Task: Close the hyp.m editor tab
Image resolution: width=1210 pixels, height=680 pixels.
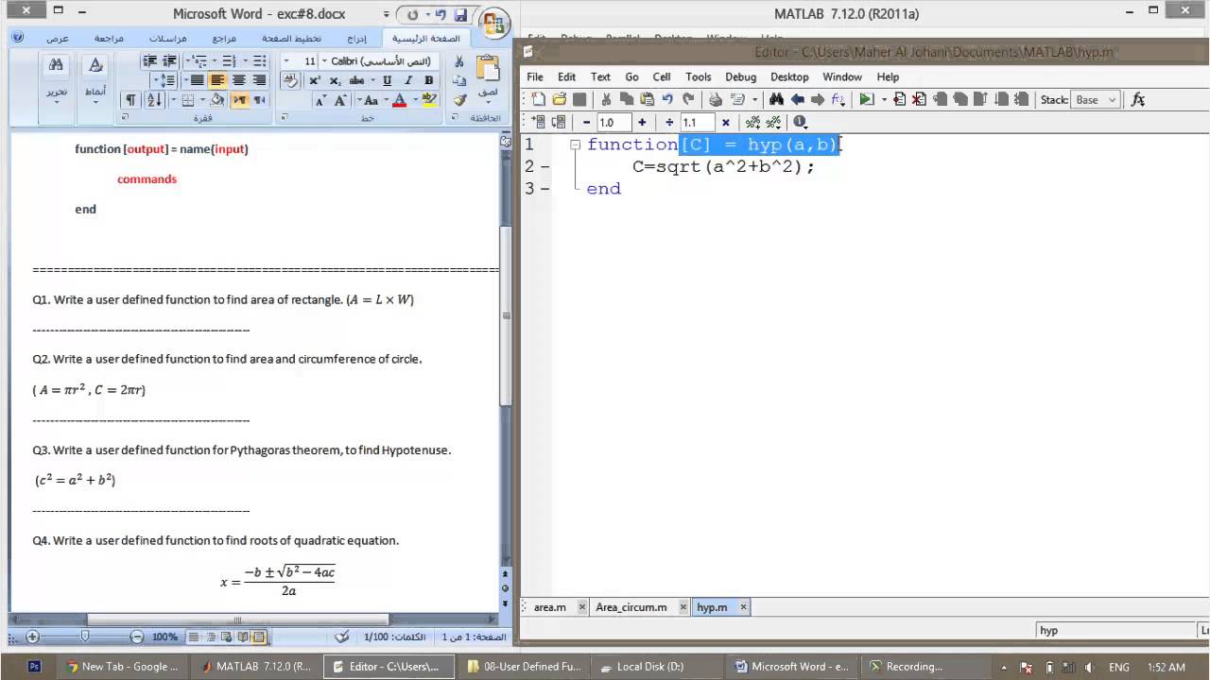Action: click(x=744, y=607)
